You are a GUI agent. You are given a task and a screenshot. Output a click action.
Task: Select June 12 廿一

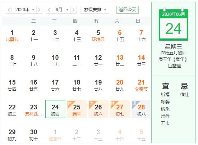click(x=98, y=61)
